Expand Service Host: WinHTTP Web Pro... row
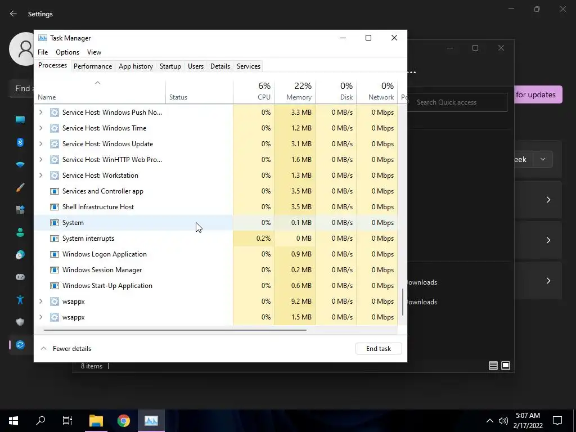 [x=40, y=160]
